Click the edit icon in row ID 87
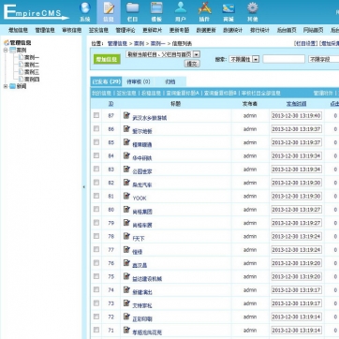Screen dimensions: 339x339 pyautogui.click(x=126, y=115)
